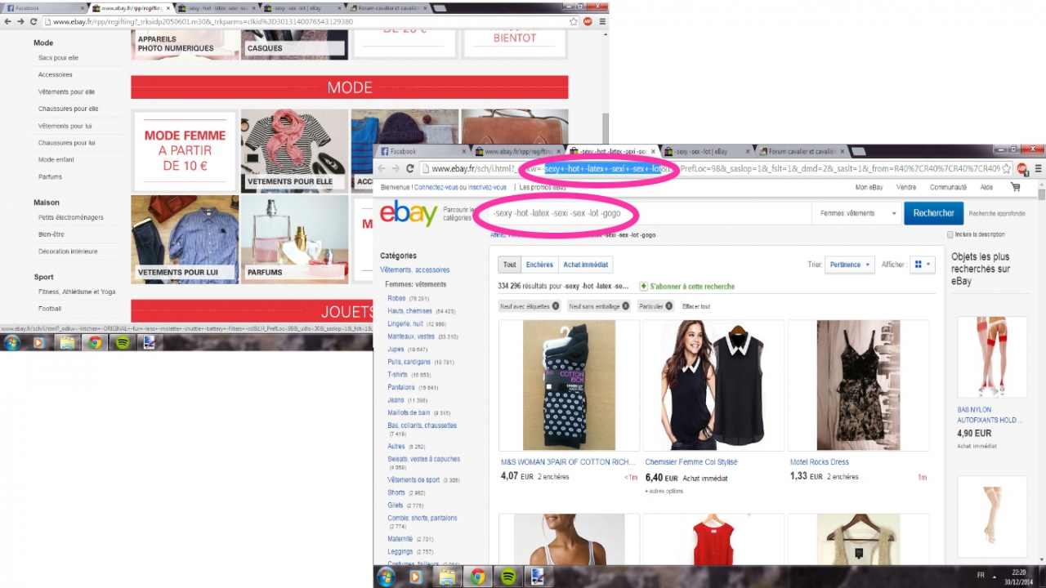Screen dimensions: 1046x588
Task: Expand the 'Pertinence' sort dropdown
Action: pos(850,265)
